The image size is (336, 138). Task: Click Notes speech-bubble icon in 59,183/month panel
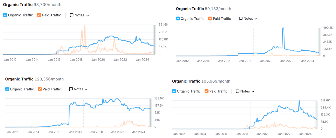pyautogui.click(x=241, y=19)
